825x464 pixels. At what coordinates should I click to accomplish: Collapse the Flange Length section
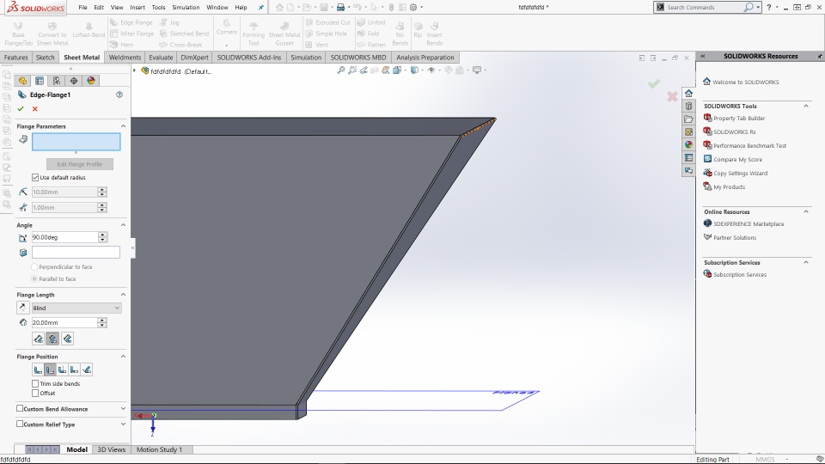[123, 295]
